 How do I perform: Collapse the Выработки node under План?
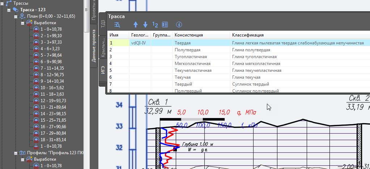(x=22, y=23)
